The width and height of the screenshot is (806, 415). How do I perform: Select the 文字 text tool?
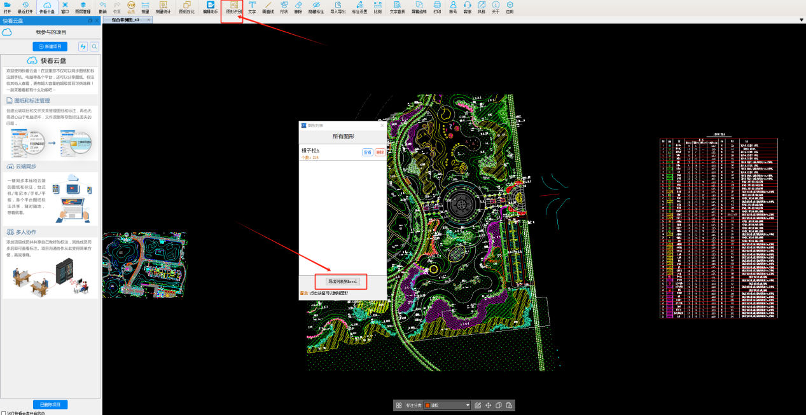(252, 7)
